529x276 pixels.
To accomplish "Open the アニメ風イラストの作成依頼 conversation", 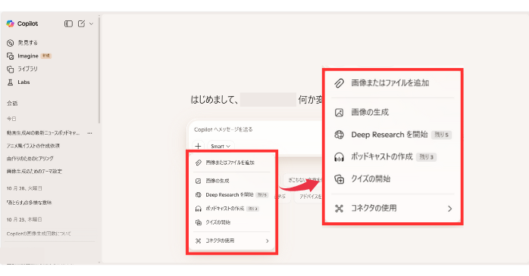I will [x=33, y=146].
